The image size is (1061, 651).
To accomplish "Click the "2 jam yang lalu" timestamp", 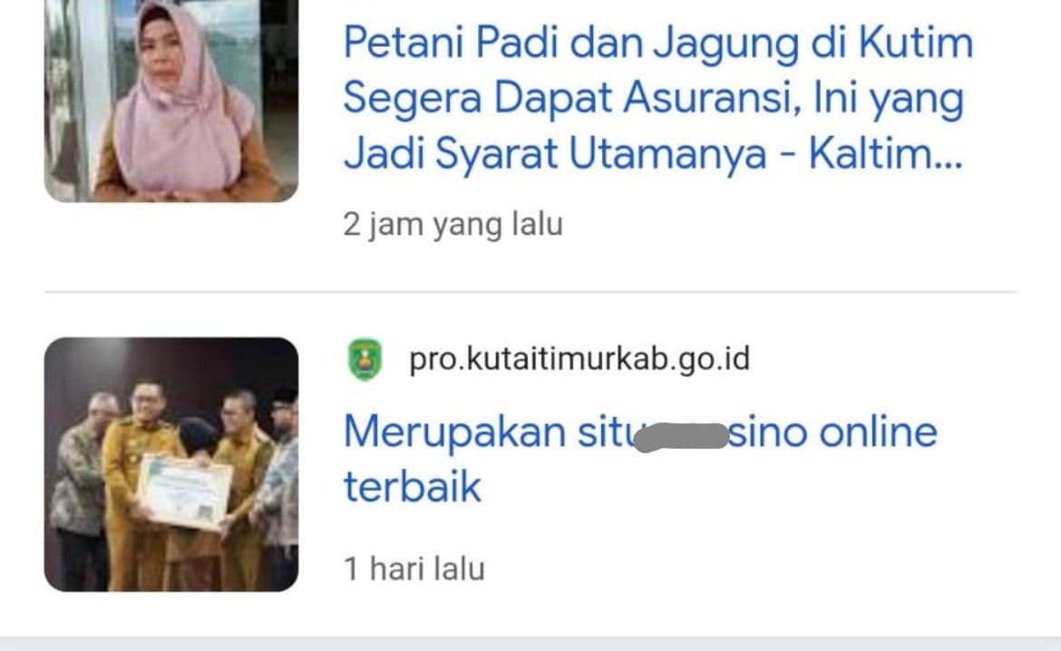I will click(453, 224).
